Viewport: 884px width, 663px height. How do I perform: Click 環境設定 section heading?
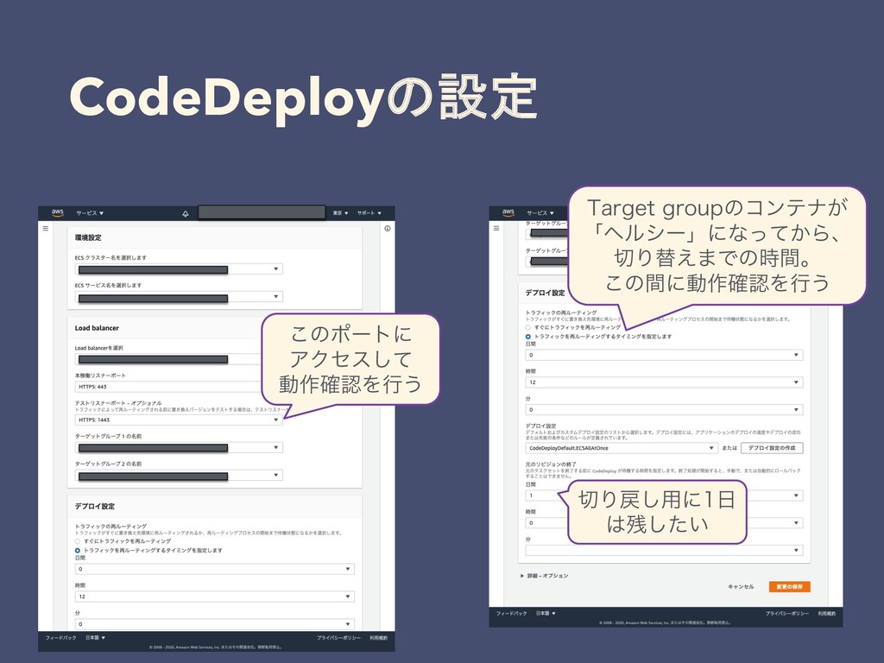click(x=88, y=238)
